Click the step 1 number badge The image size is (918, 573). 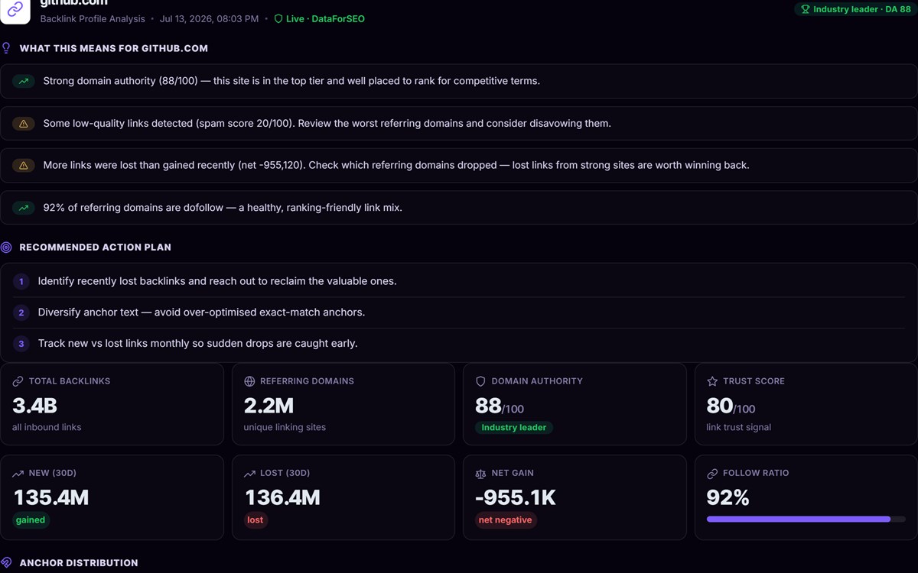click(x=21, y=282)
